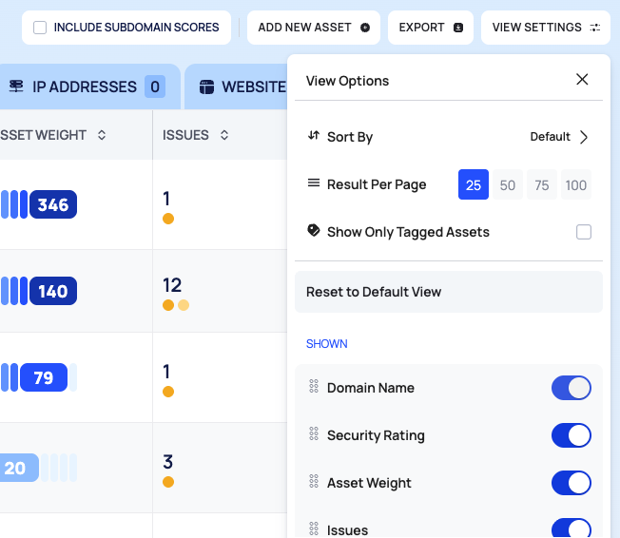The width and height of the screenshot is (620, 538).
Task: Click orange severity dot in 79 row
Action: pyautogui.click(x=168, y=392)
